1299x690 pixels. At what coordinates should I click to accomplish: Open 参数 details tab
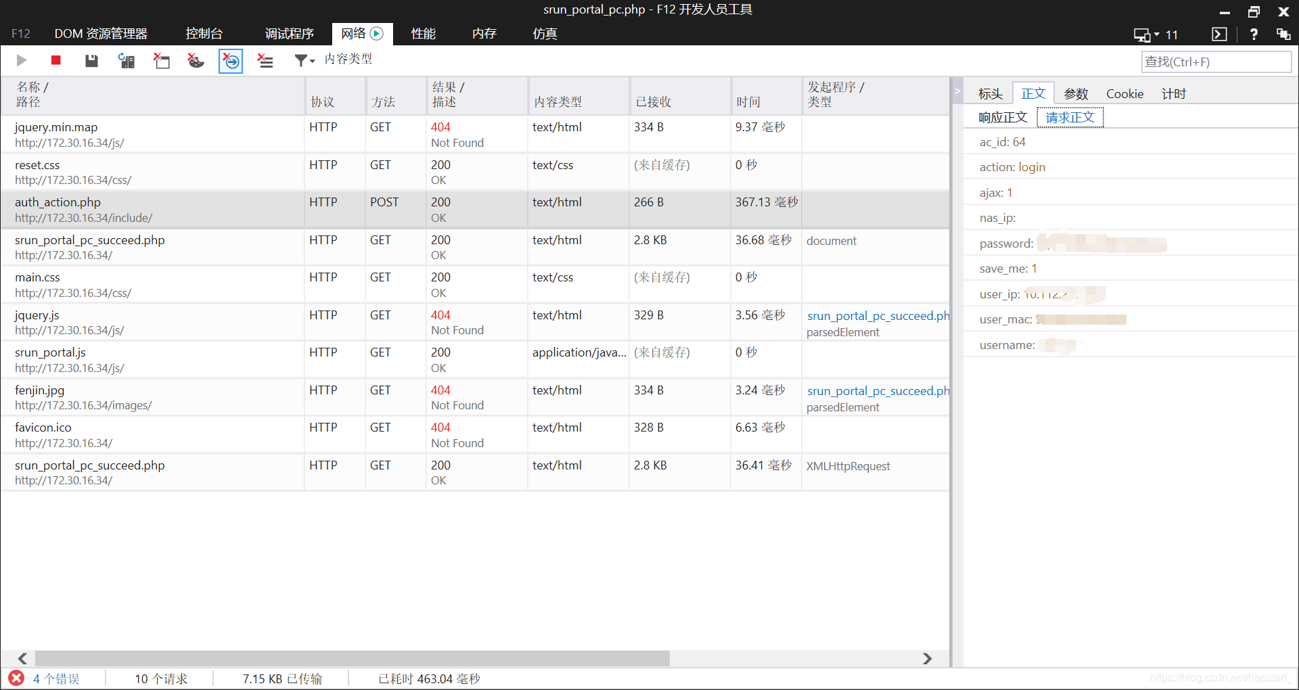[x=1076, y=94]
